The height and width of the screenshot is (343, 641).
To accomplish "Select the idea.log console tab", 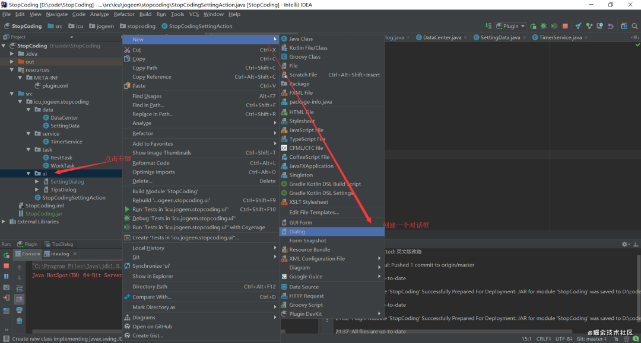I will coord(60,254).
